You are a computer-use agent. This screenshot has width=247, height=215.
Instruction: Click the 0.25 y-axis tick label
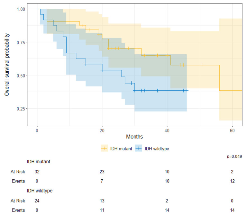click(21, 109)
